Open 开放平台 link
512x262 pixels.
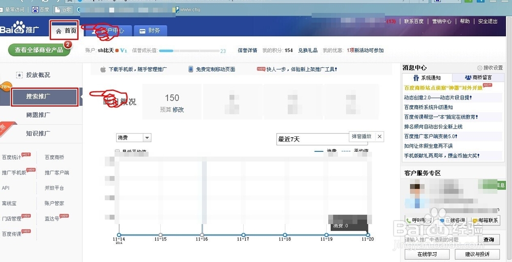click(x=54, y=188)
